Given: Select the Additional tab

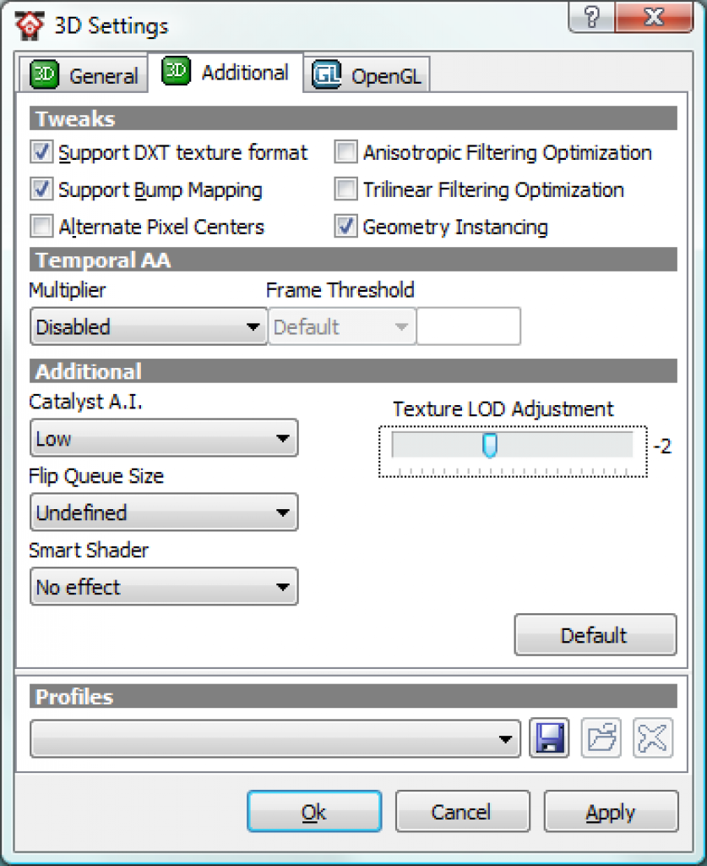Looking at the screenshot, I should (226, 73).
